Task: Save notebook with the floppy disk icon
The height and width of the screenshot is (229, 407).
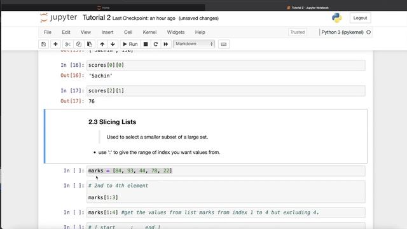Action: point(44,44)
